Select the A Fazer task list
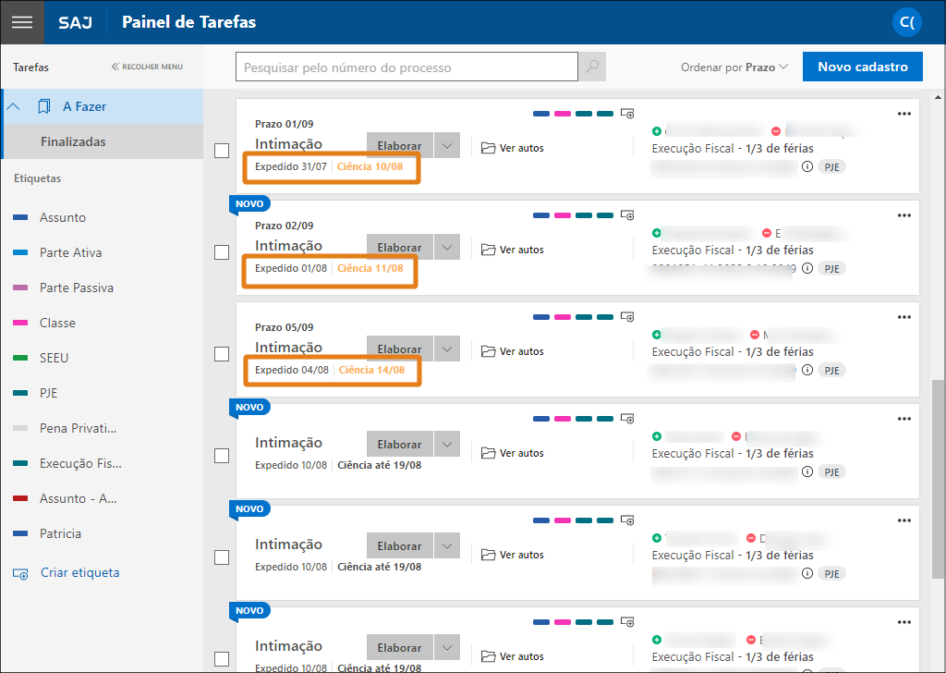This screenshot has width=946, height=673. pyautogui.click(x=84, y=107)
